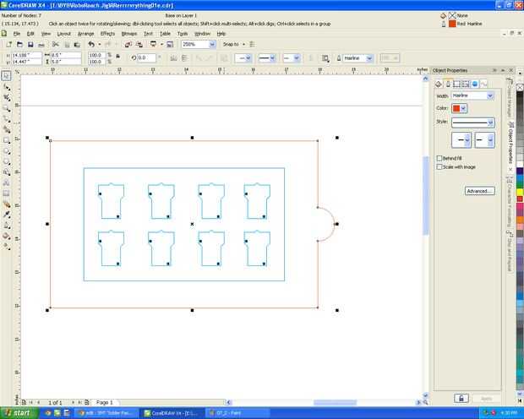
Task: Click the Paste icon
Action: point(77,44)
